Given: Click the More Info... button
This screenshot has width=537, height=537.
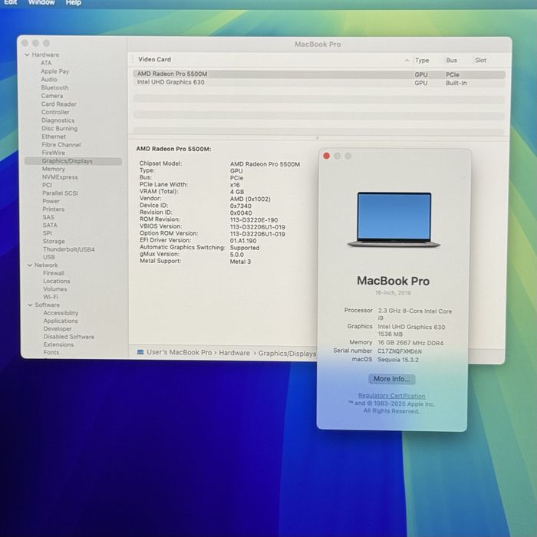Looking at the screenshot, I should pos(392,379).
